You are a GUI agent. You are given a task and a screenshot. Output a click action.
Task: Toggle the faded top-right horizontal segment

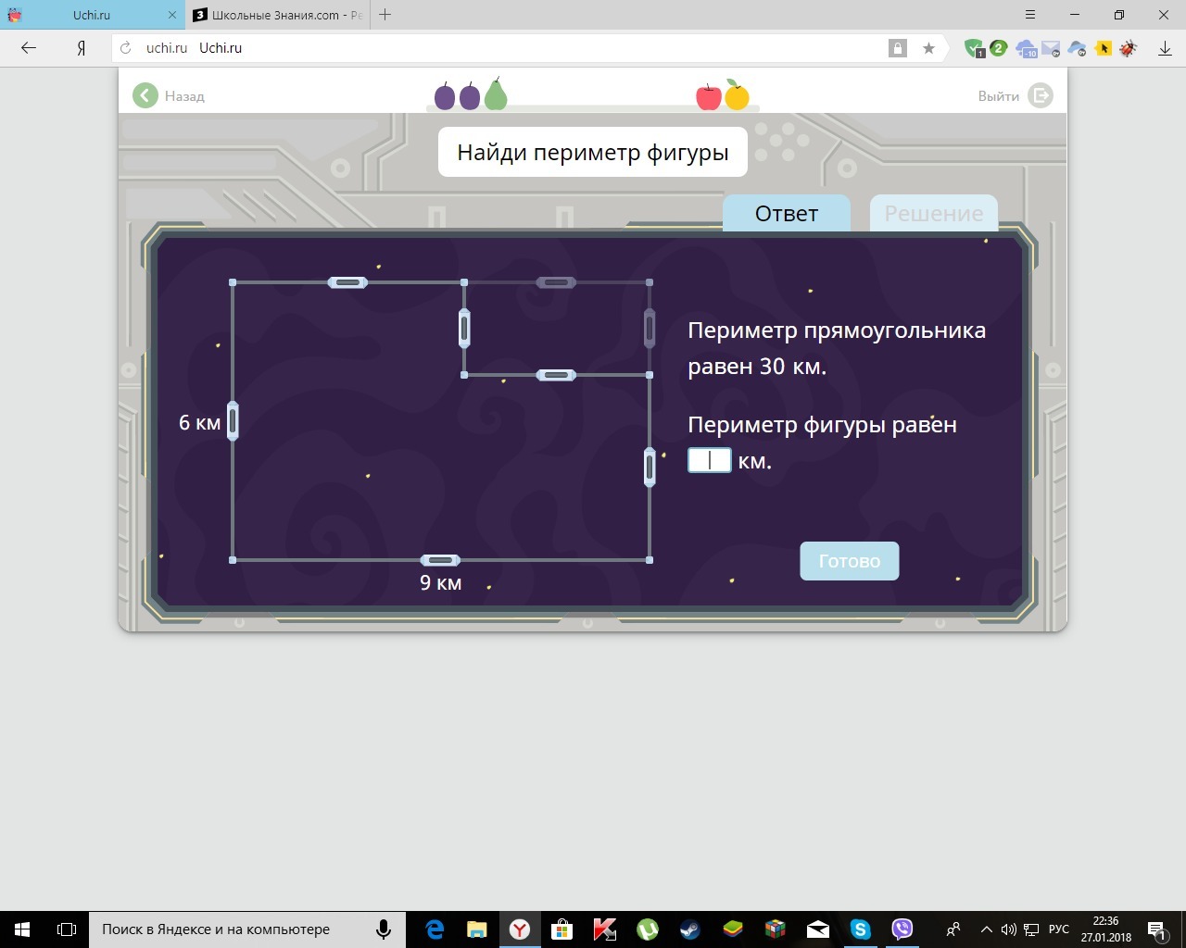556,282
